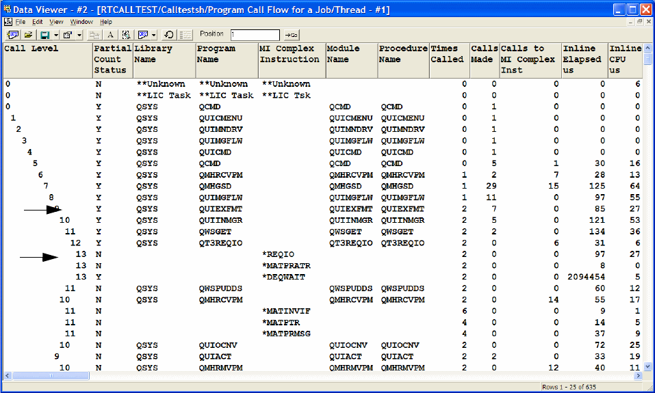The height and width of the screenshot is (393, 655).
Task: Select the QMHRMVPM program name cell
Action: [220, 368]
